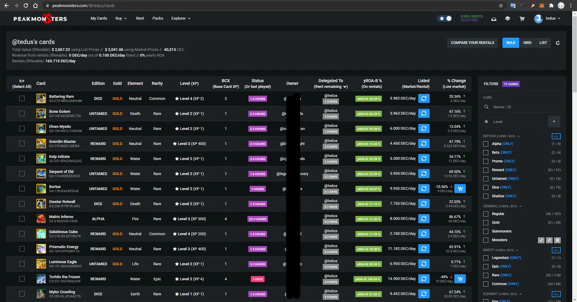Click renew rental button for Gremlin Blaster

point(424,143)
